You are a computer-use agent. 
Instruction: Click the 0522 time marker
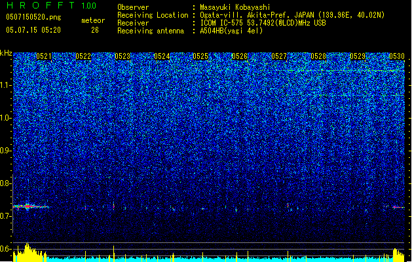(83, 56)
